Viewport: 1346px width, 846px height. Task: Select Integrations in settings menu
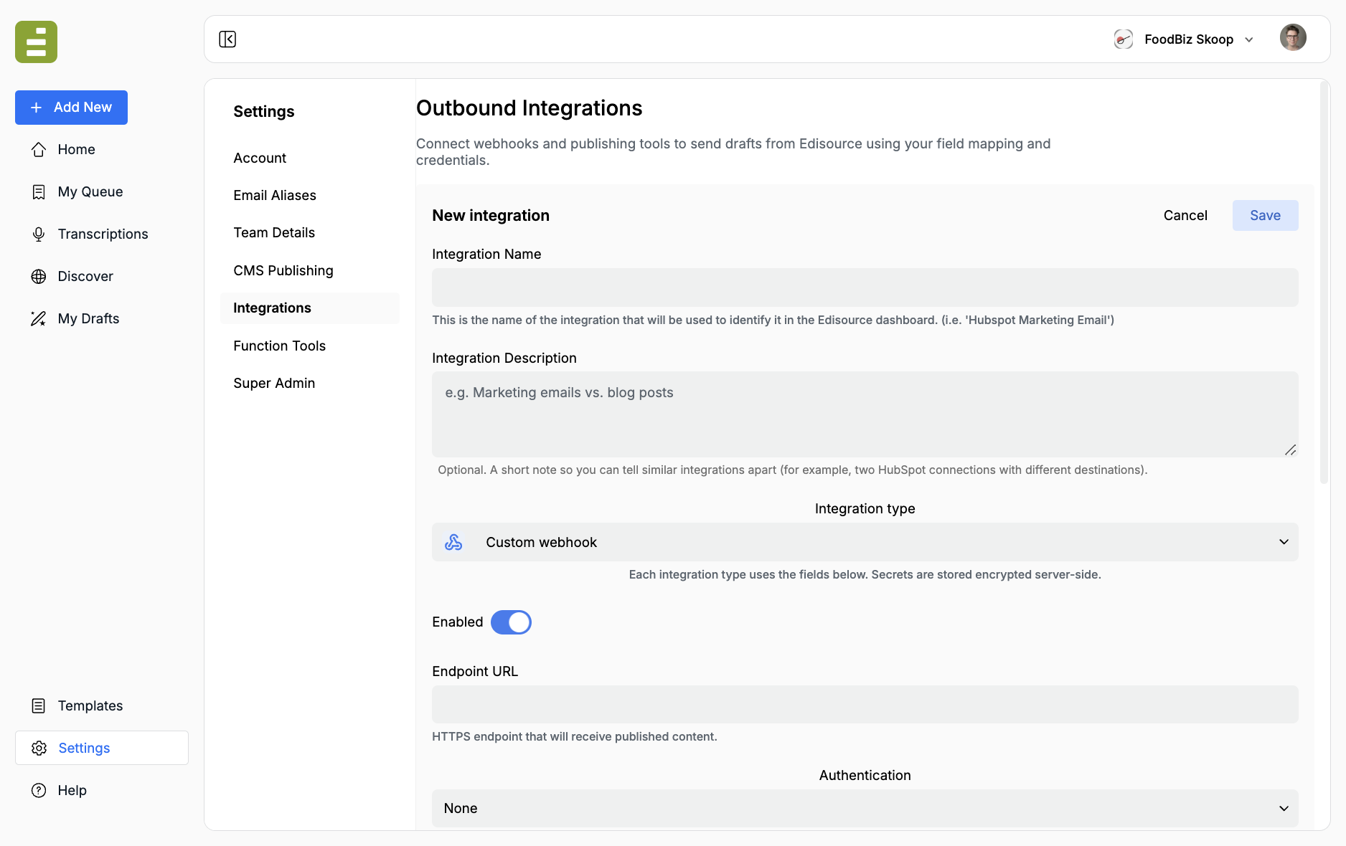point(310,308)
